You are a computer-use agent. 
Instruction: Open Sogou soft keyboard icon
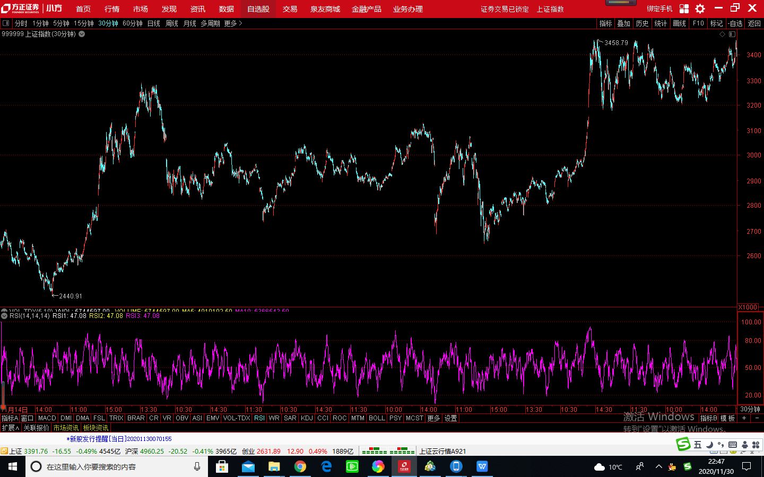pyautogui.click(x=733, y=445)
